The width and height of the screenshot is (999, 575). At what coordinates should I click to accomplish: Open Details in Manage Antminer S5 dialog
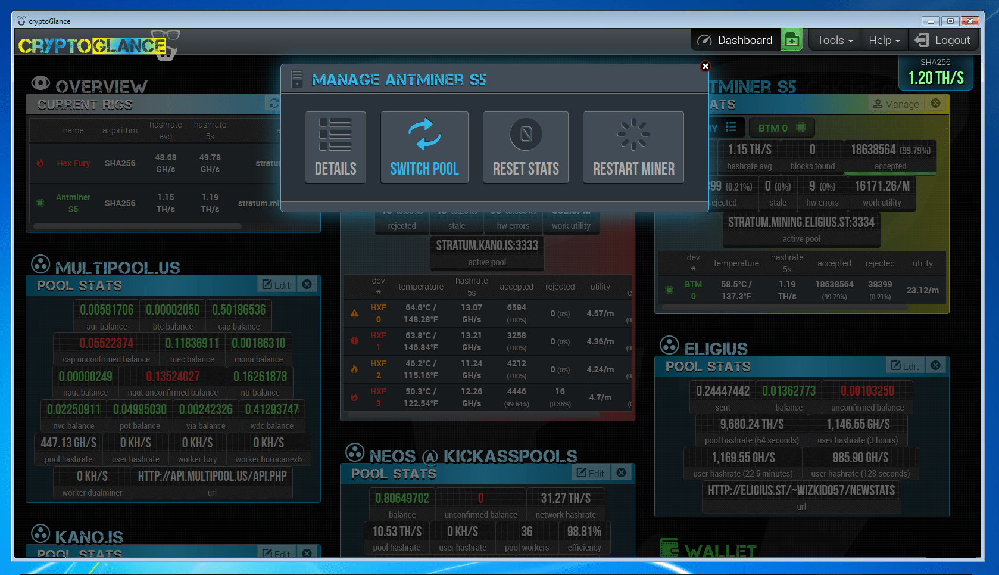(335, 147)
